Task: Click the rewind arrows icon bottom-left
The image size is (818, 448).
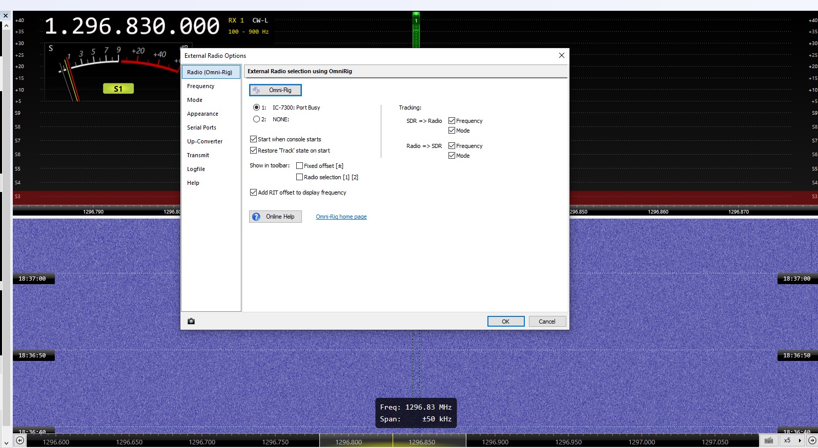Action: [x=19, y=441]
